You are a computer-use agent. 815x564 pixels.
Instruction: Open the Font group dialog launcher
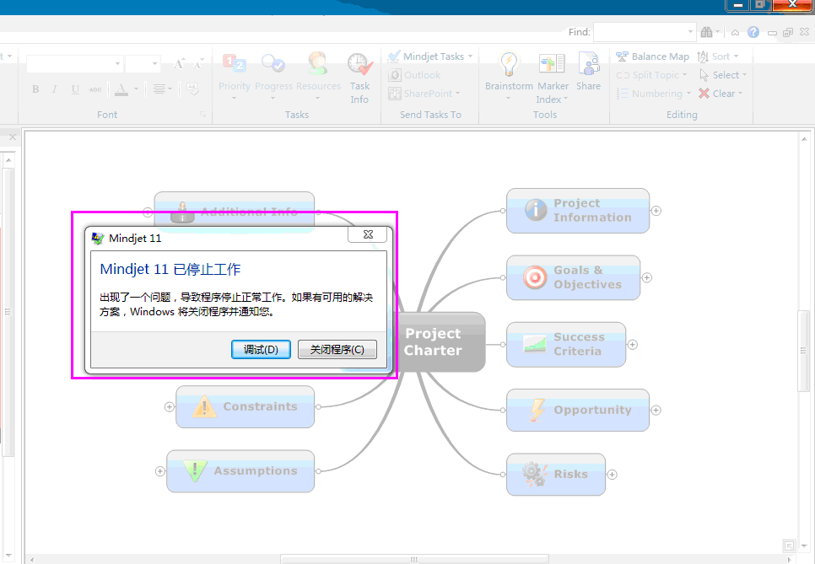point(202,115)
